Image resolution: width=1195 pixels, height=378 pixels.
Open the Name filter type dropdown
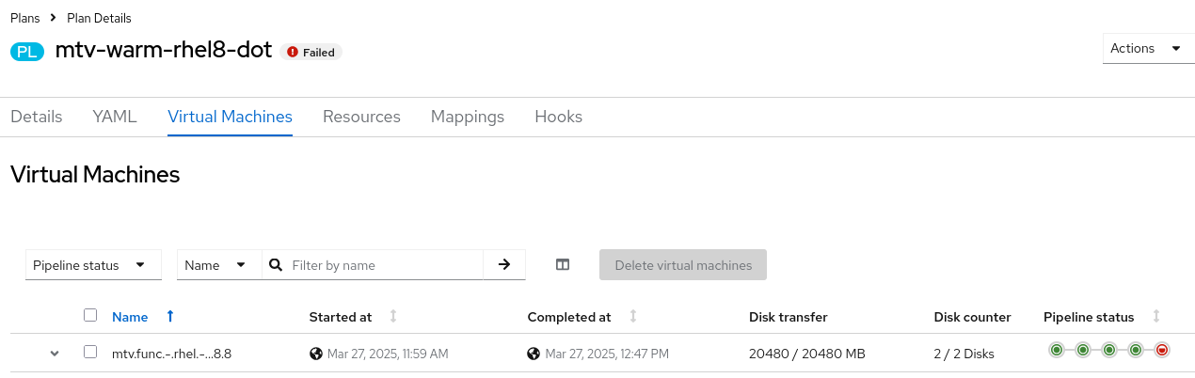218,265
